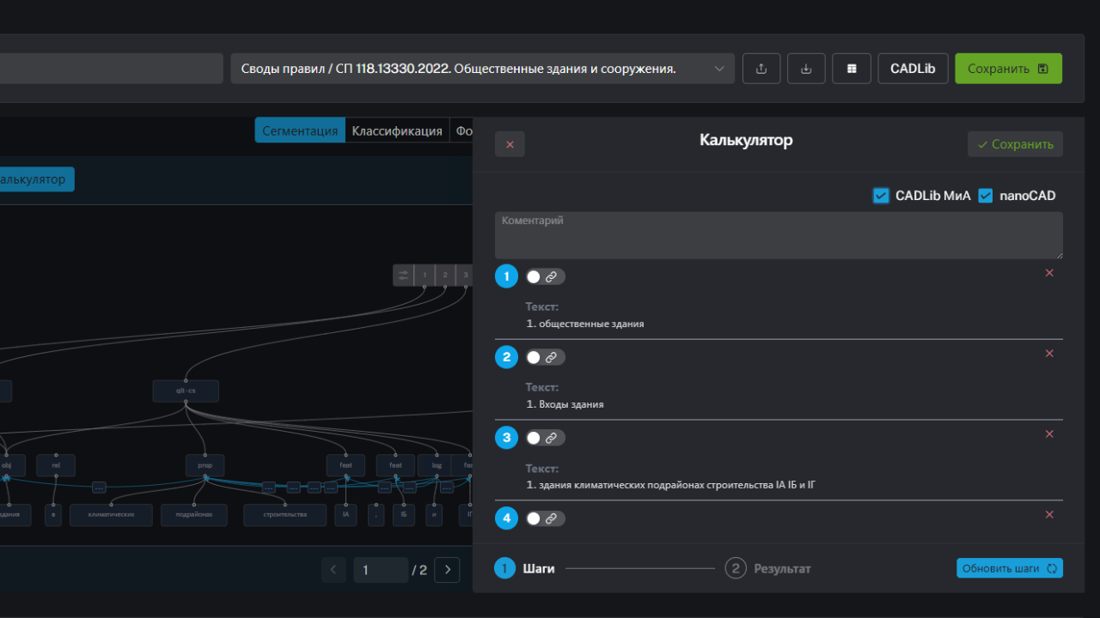This screenshot has height=618, width=1100.
Task: Uncheck the CADLib МиА checkbox
Action: click(x=881, y=196)
